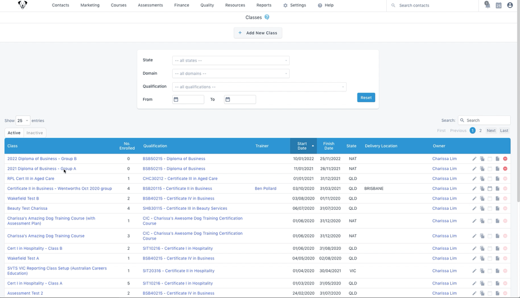Open the Resources menu
520x298 pixels.
click(235, 5)
